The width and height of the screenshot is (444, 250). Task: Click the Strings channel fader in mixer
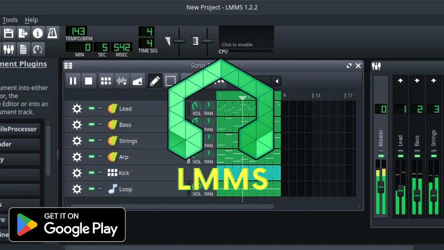pos(433,196)
